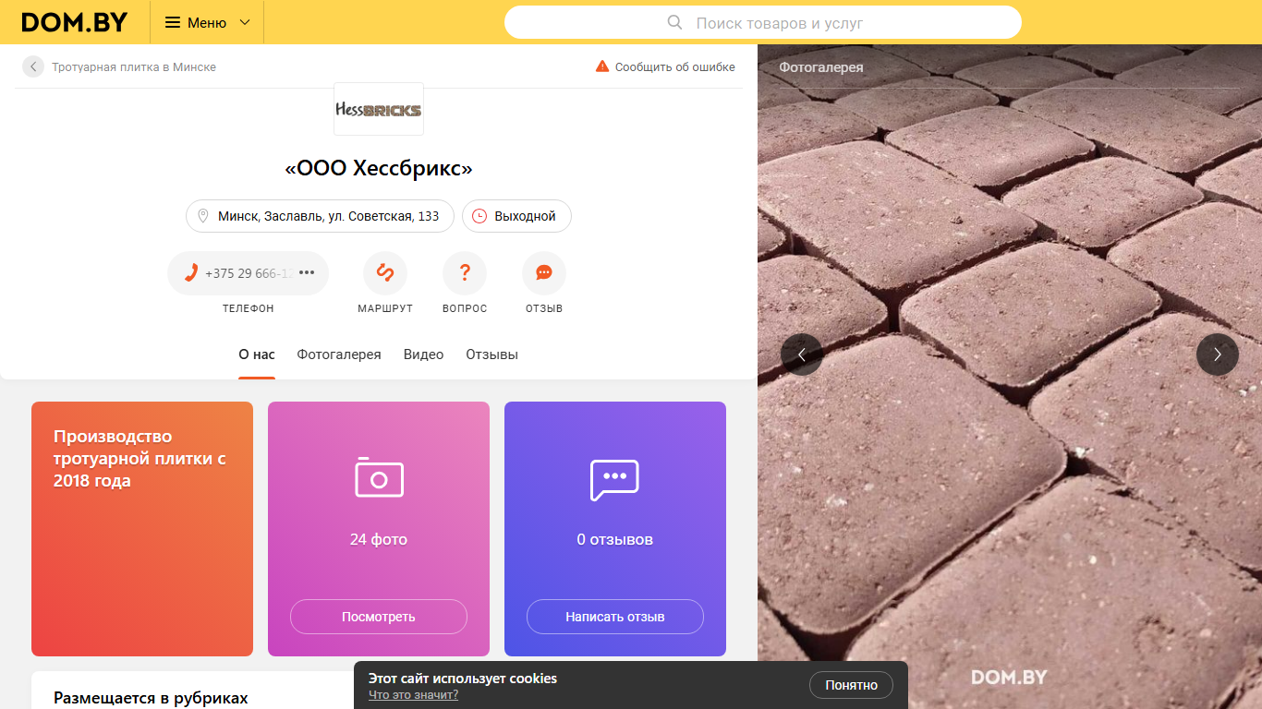1262x709 pixels.
Task: Click the ТЕЛЕФОН label under the phone
Action: (x=249, y=308)
